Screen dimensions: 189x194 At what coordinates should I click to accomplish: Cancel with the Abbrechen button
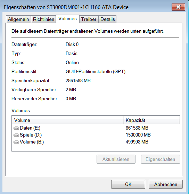(165, 184)
